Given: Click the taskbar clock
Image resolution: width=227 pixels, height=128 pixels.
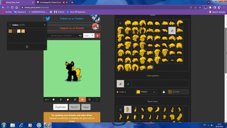Looking at the screenshot, I should 219,125.
